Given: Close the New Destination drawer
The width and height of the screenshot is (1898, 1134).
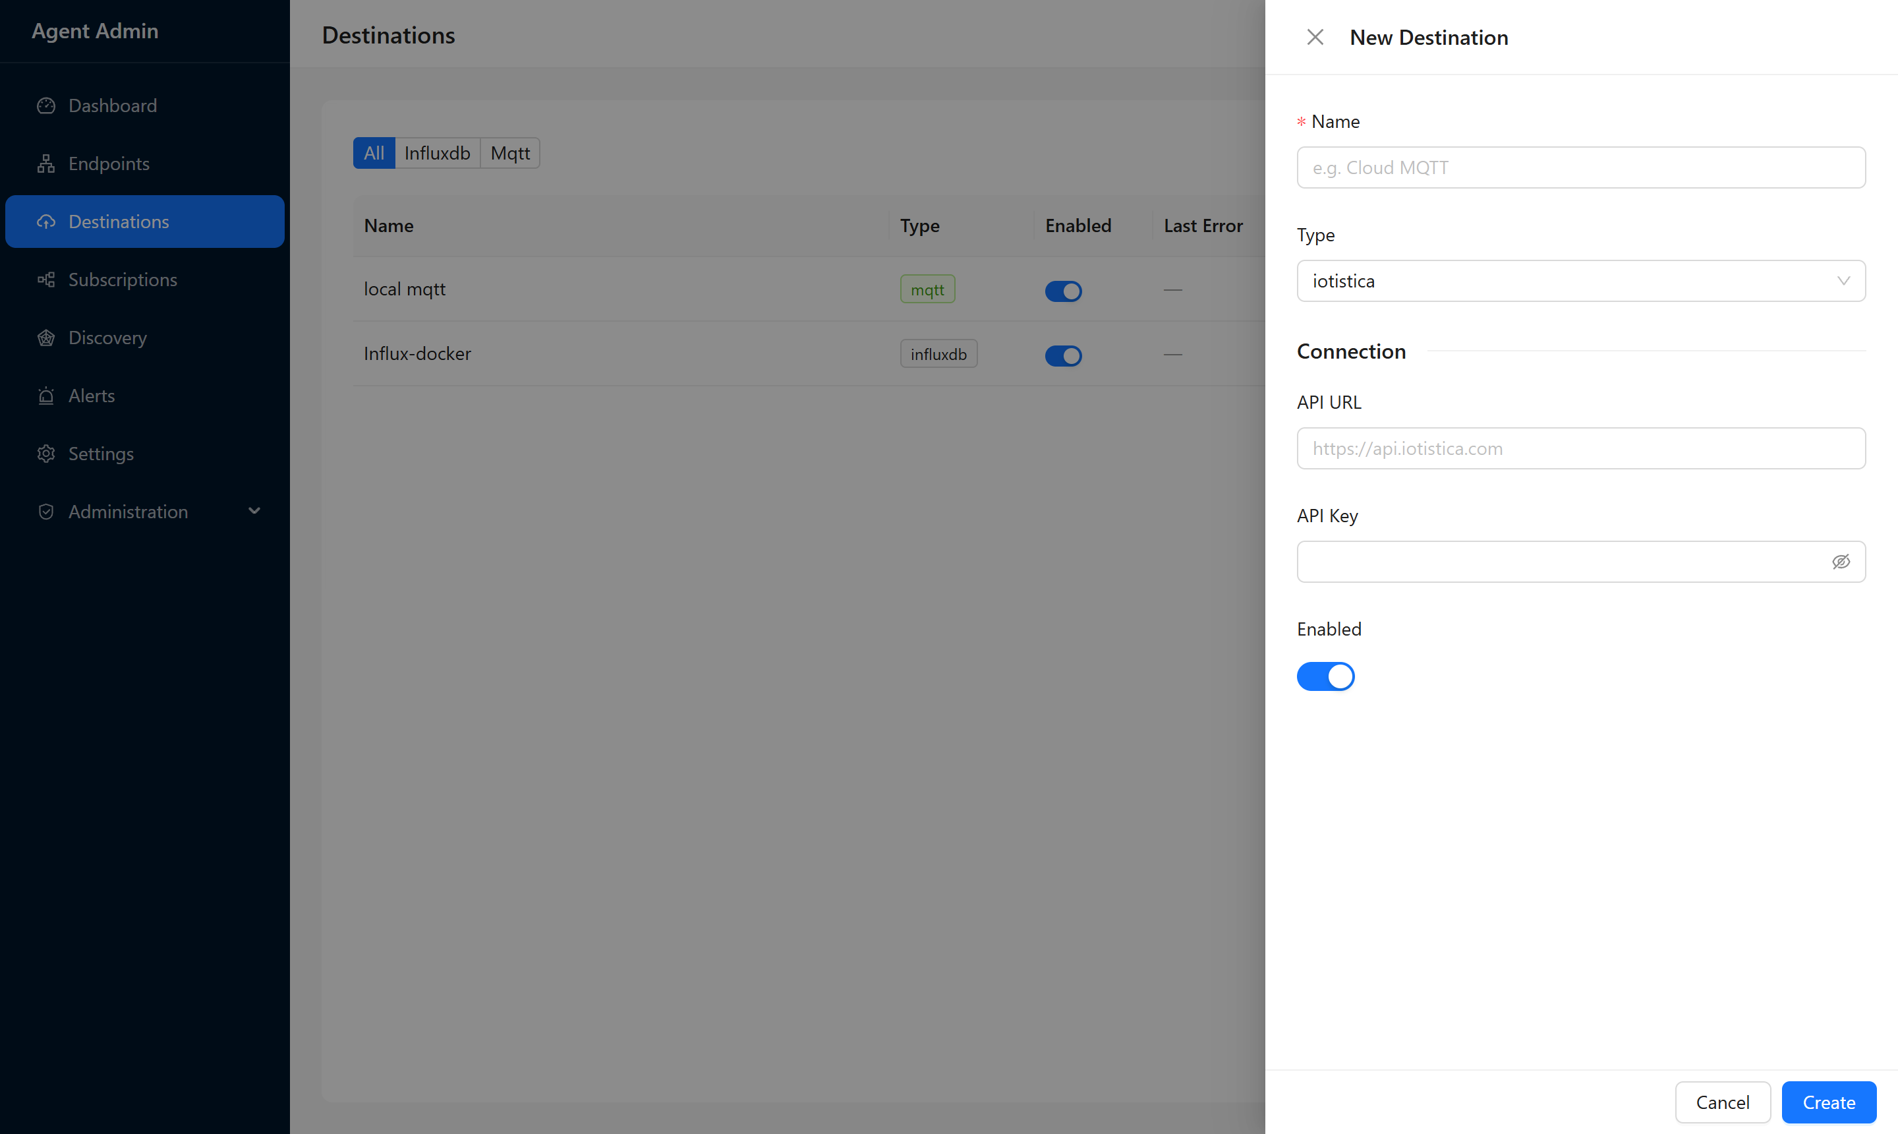Looking at the screenshot, I should click(1315, 38).
